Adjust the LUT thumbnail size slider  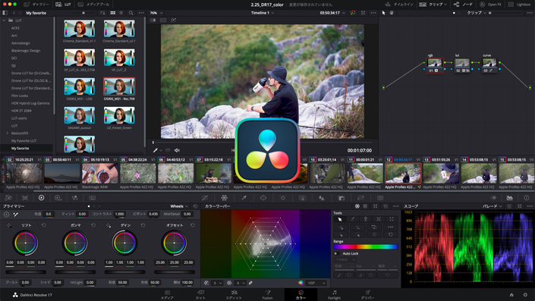(x=83, y=13)
